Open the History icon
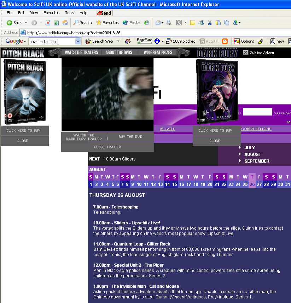The image size is (291, 303). [146, 23]
